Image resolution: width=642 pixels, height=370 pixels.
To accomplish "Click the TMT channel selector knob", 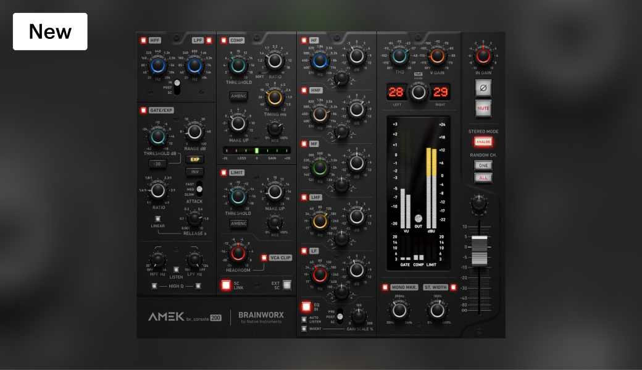I will 418,93.
